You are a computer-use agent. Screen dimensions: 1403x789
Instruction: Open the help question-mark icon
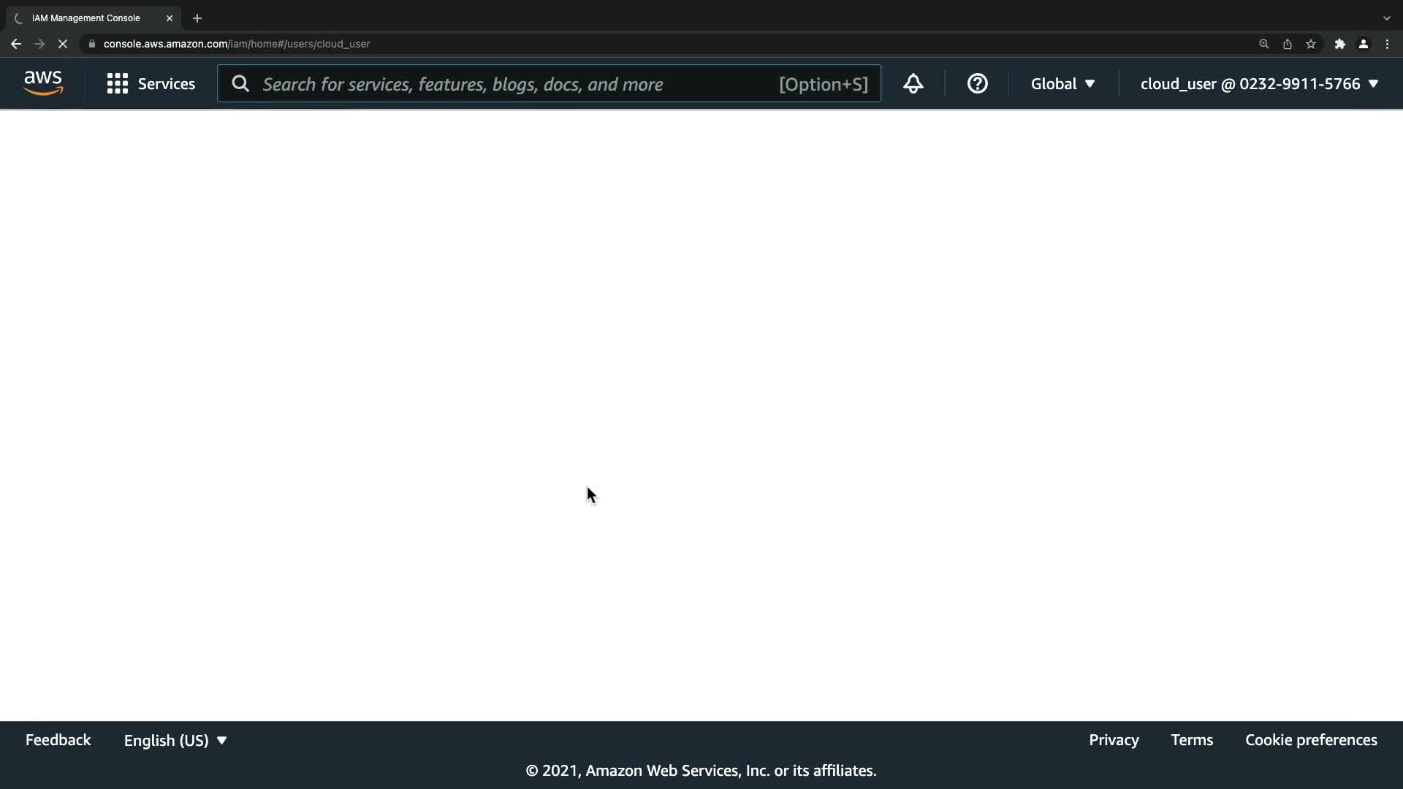click(x=977, y=84)
